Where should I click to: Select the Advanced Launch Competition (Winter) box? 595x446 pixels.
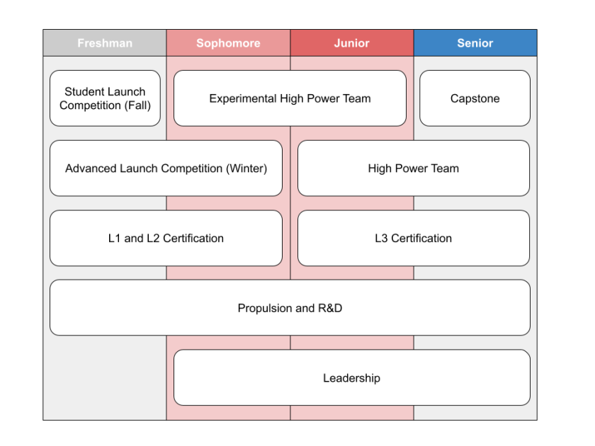coord(166,168)
